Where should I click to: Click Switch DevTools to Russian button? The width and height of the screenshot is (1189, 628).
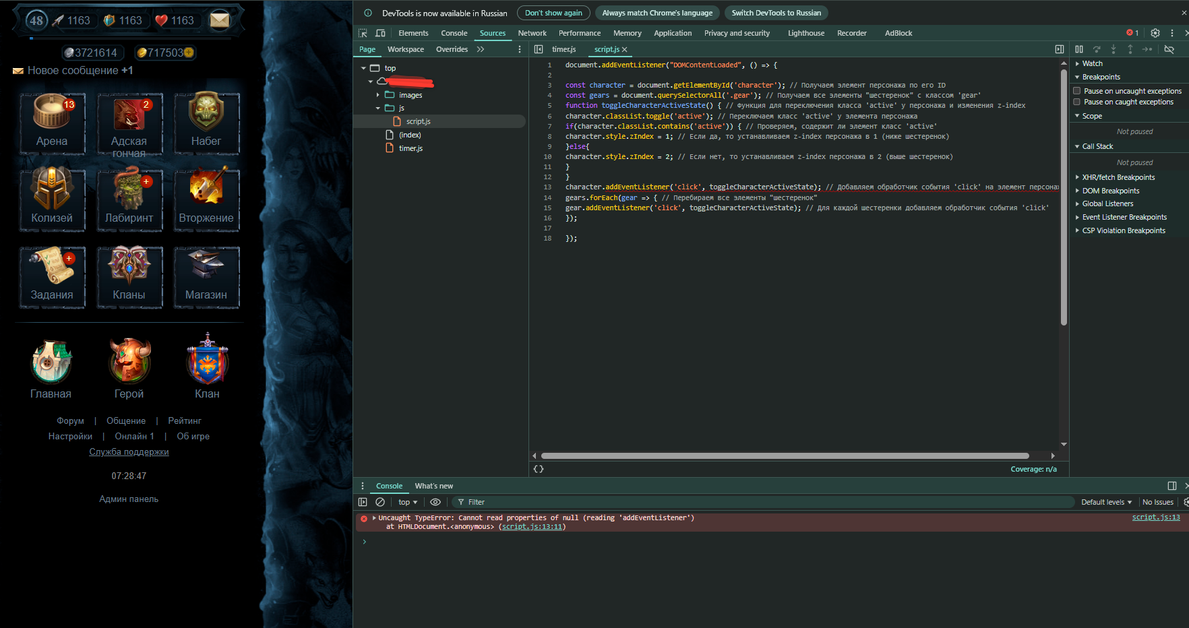pos(776,13)
